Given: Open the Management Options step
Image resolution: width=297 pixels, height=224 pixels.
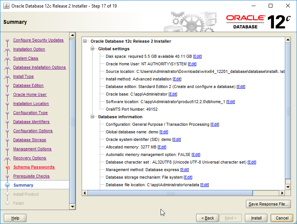Looking at the screenshot, I should tap(32, 149).
